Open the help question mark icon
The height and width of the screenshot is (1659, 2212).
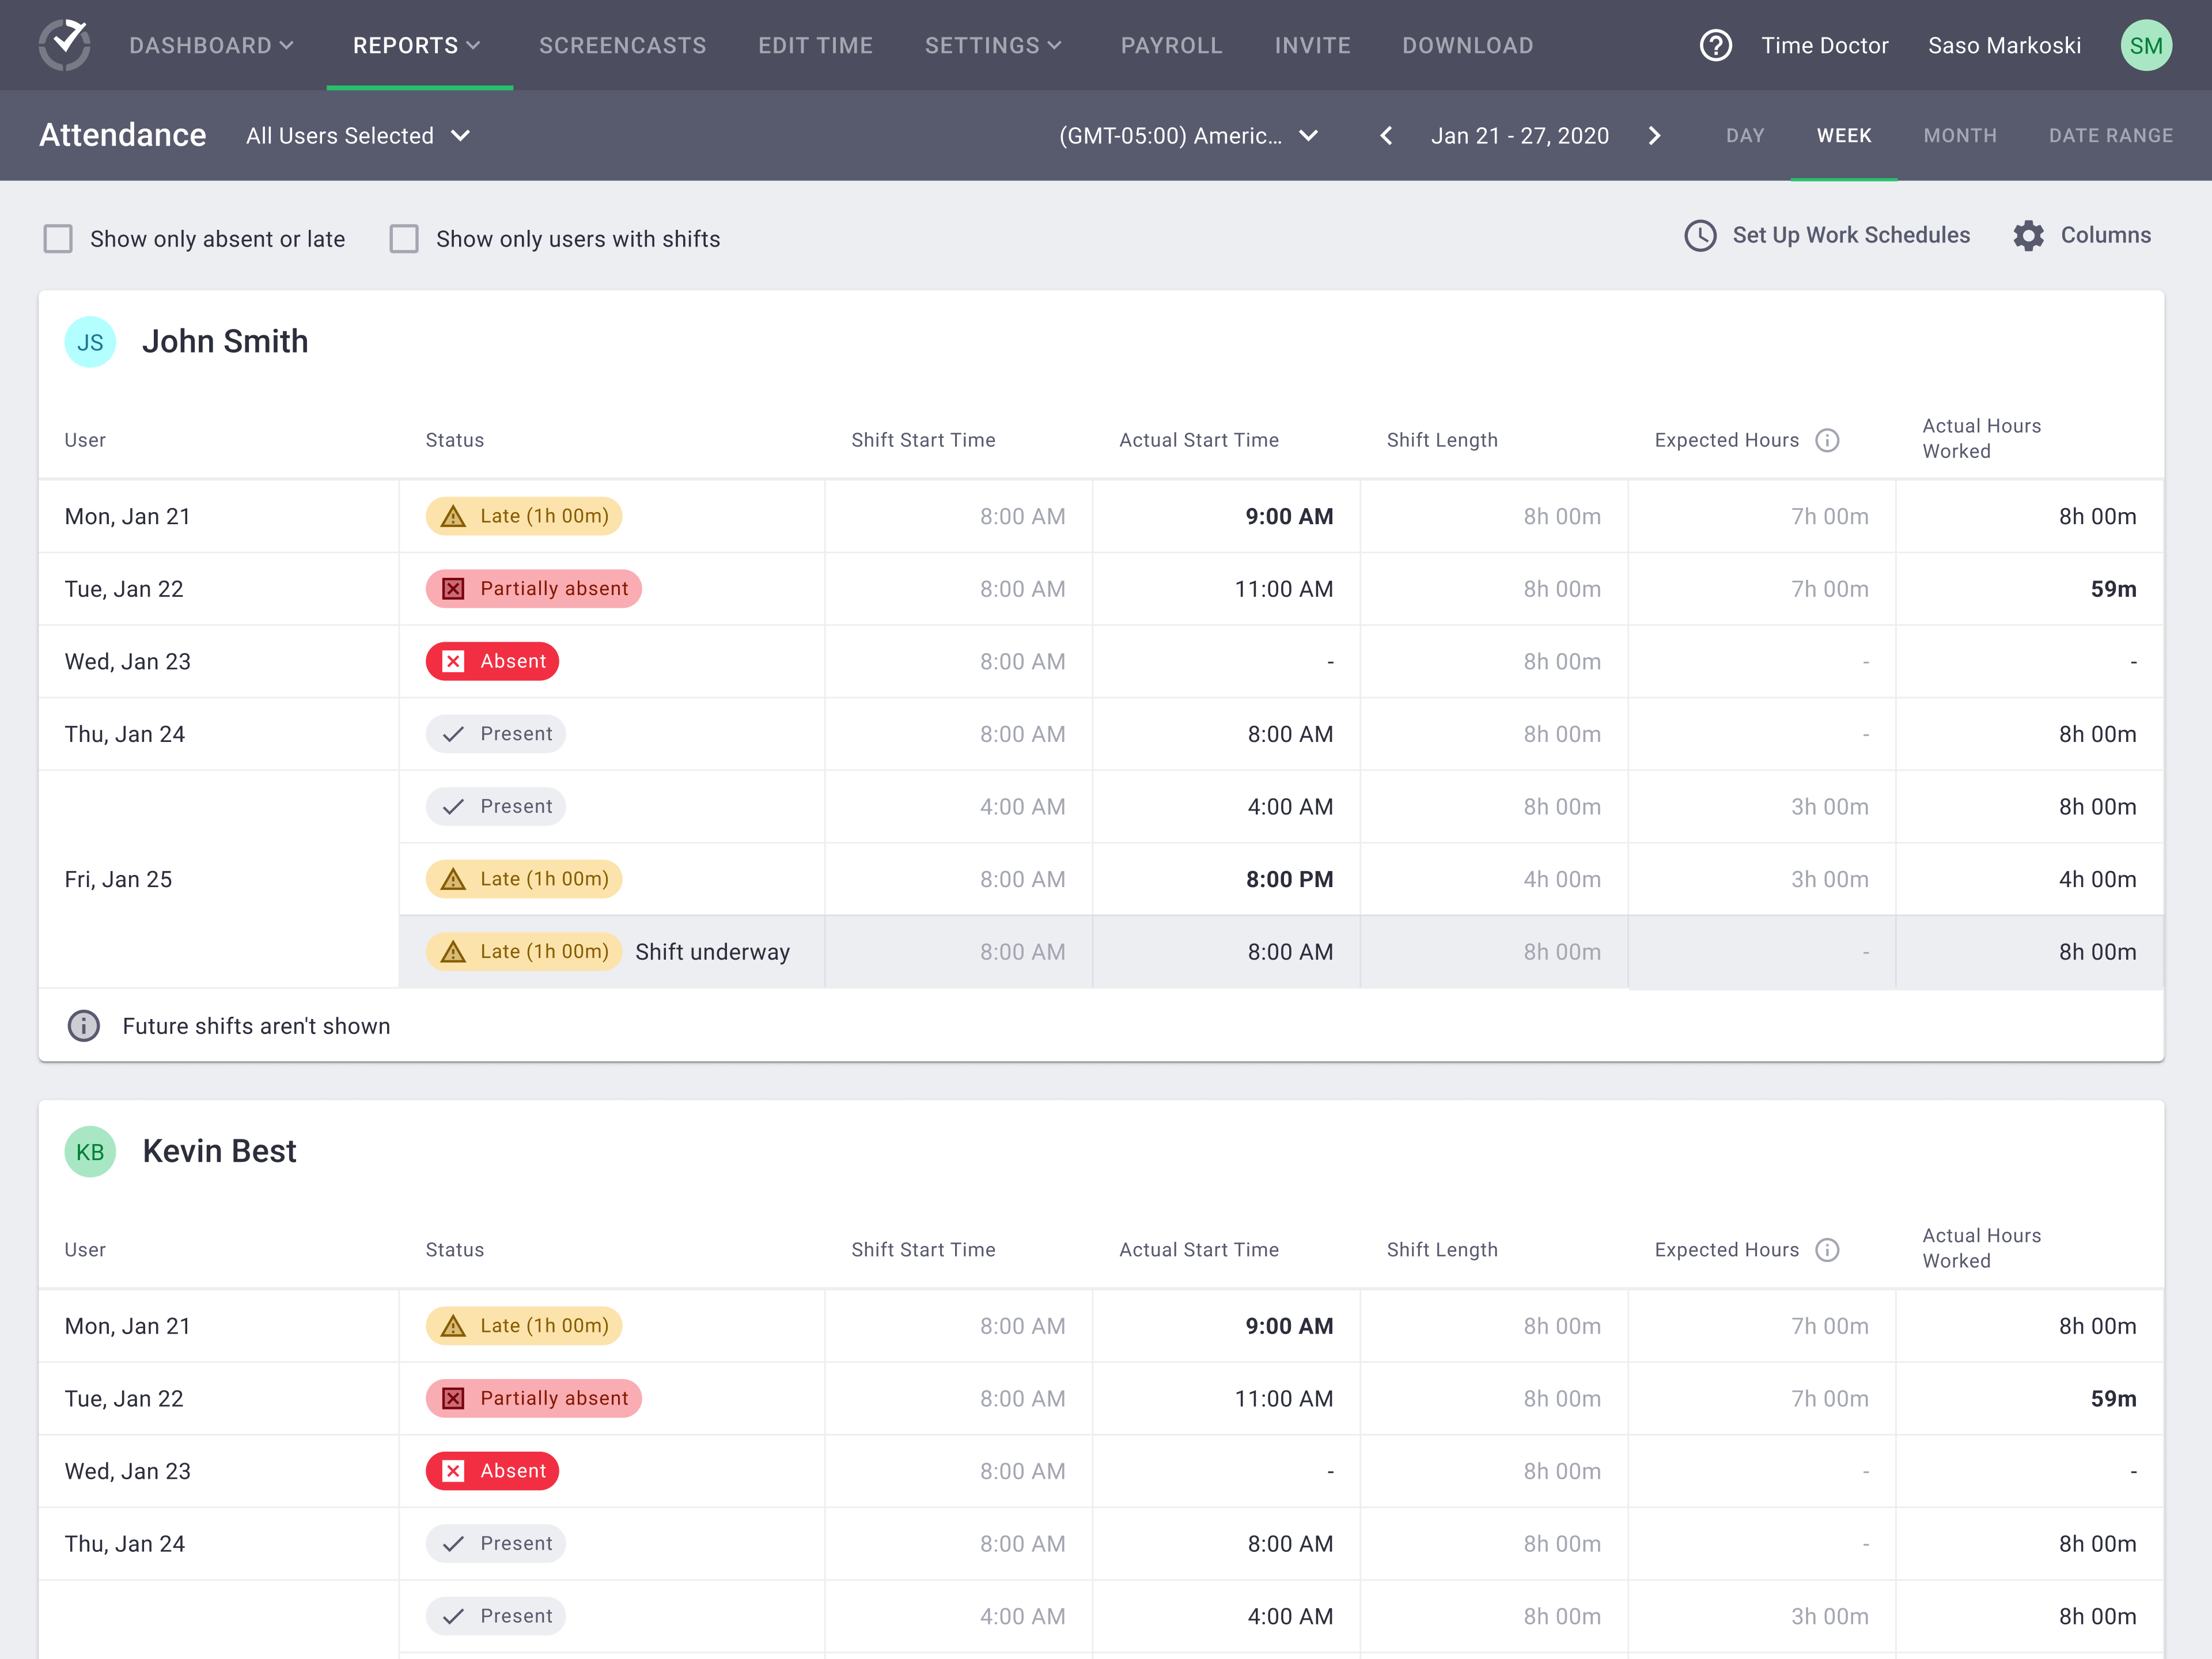1715,45
